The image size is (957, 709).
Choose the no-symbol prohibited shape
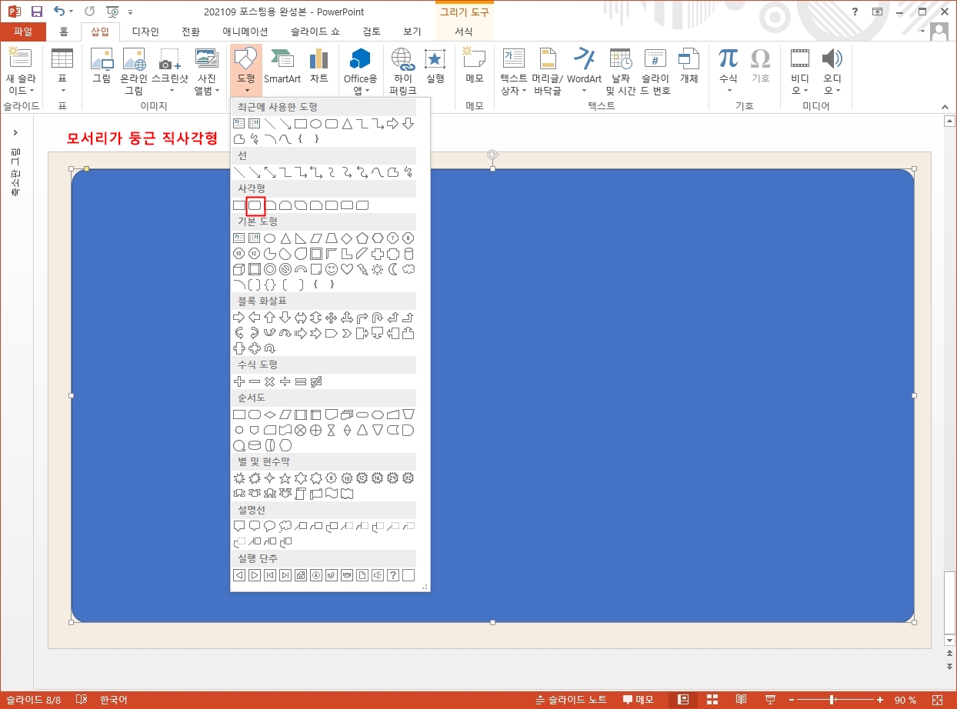pyautogui.click(x=285, y=269)
